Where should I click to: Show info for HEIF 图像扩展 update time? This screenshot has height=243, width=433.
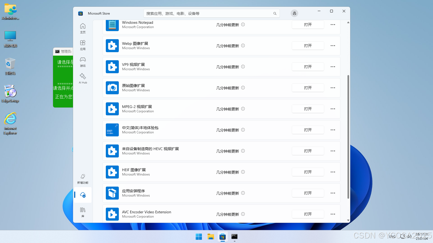243,172
